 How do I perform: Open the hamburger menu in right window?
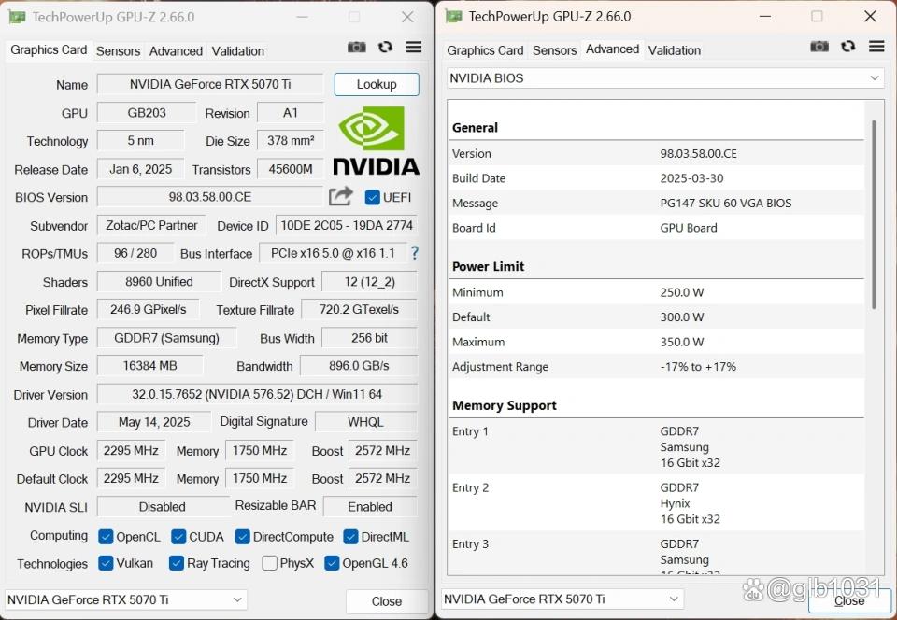coord(876,47)
